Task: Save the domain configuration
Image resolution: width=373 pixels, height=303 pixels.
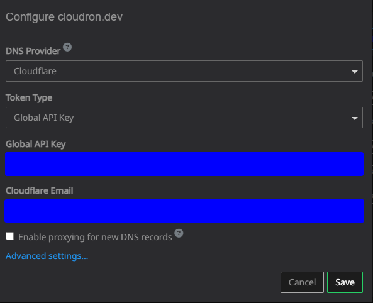Action: tap(345, 282)
